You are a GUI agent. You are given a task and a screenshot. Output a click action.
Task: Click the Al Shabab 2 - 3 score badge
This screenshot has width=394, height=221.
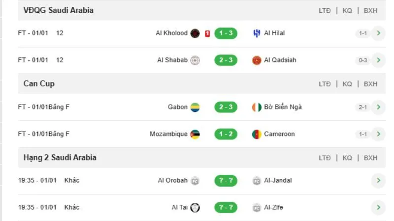coord(226,60)
